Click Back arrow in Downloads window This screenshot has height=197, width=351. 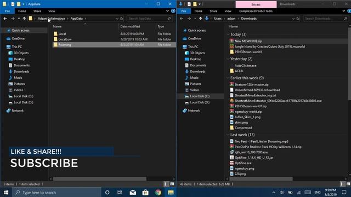pos(182,19)
